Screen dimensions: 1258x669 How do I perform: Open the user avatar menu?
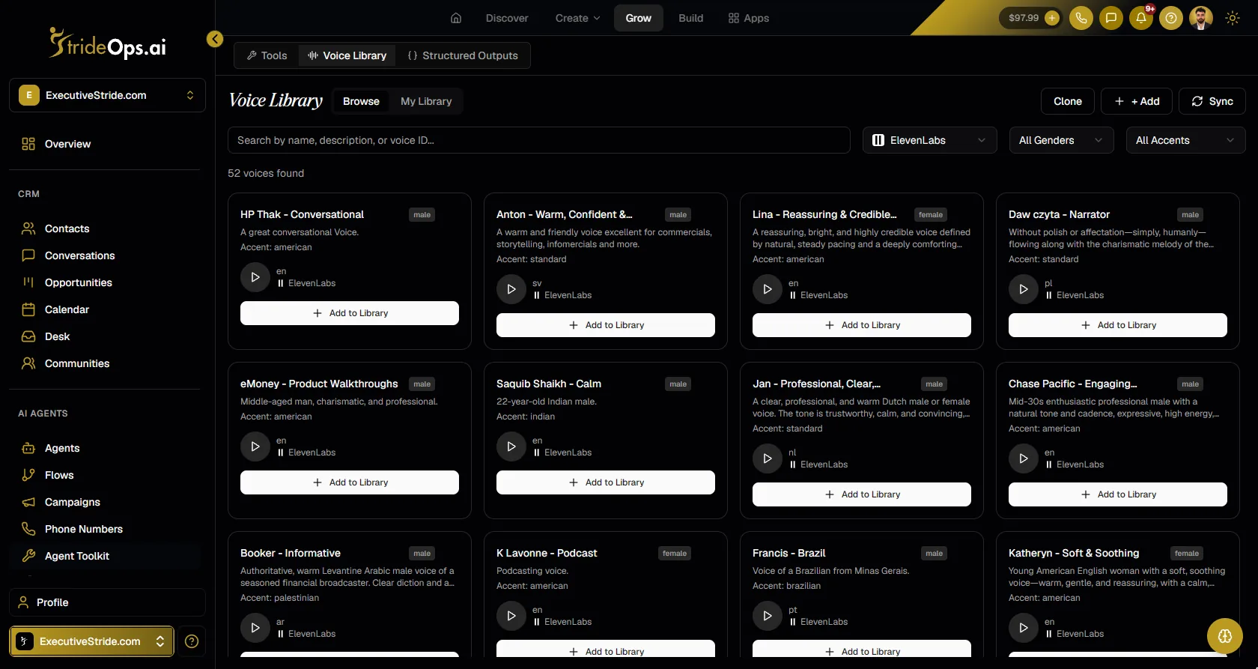[1201, 18]
